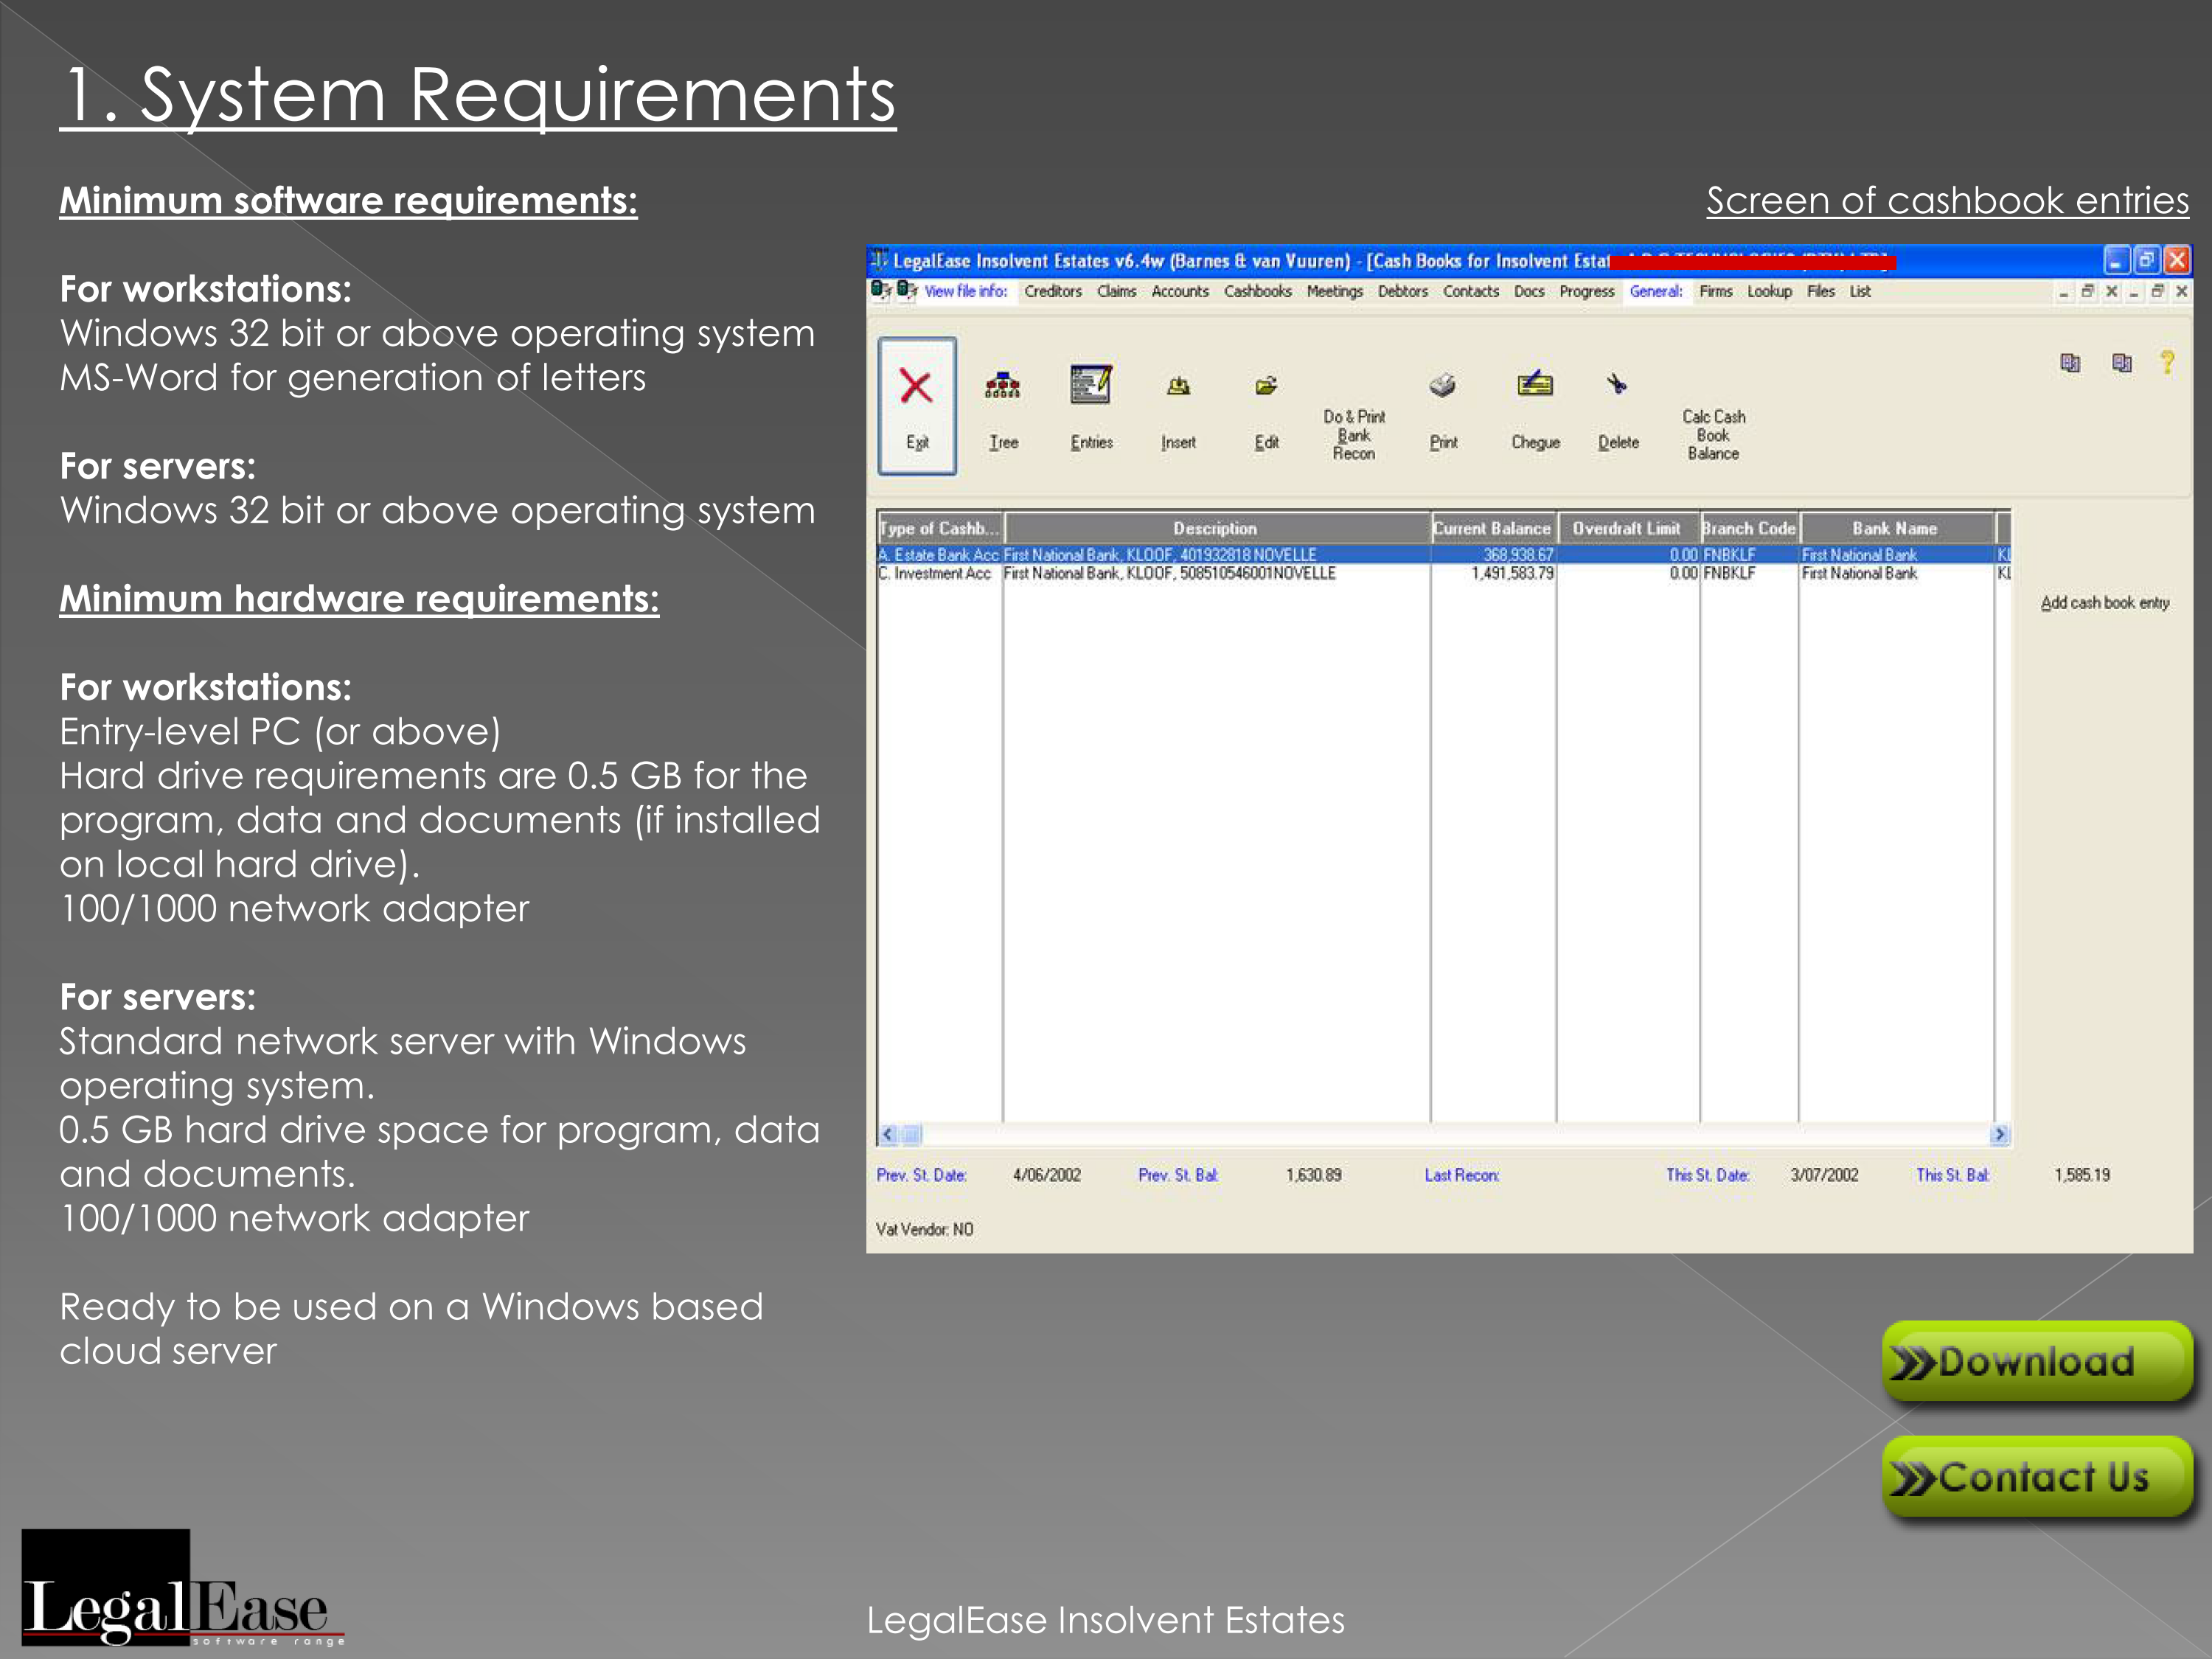Open the Accounts menu
Viewport: 2212px width, 1659px height.
(1180, 291)
